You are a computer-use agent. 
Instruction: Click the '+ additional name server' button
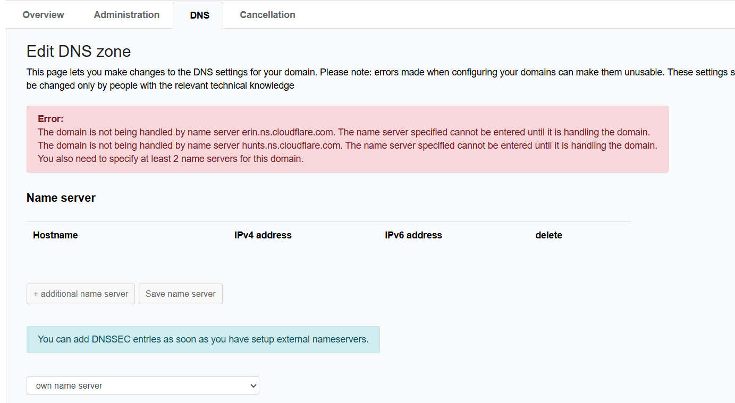click(81, 294)
